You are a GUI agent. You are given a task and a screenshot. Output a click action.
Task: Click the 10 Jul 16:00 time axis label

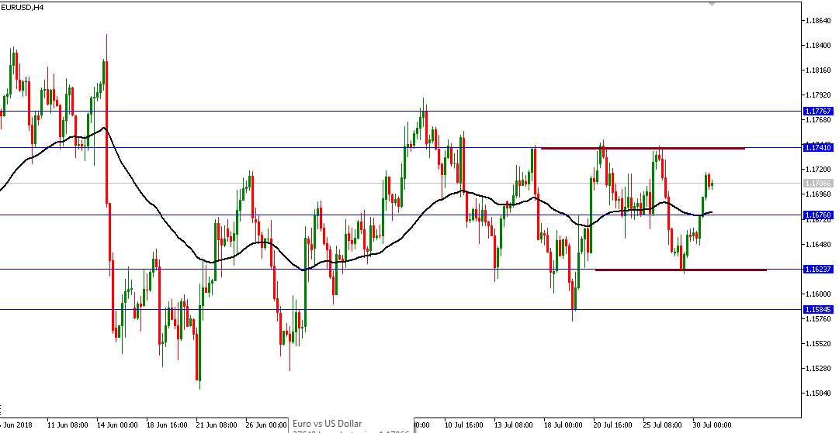[466, 425]
